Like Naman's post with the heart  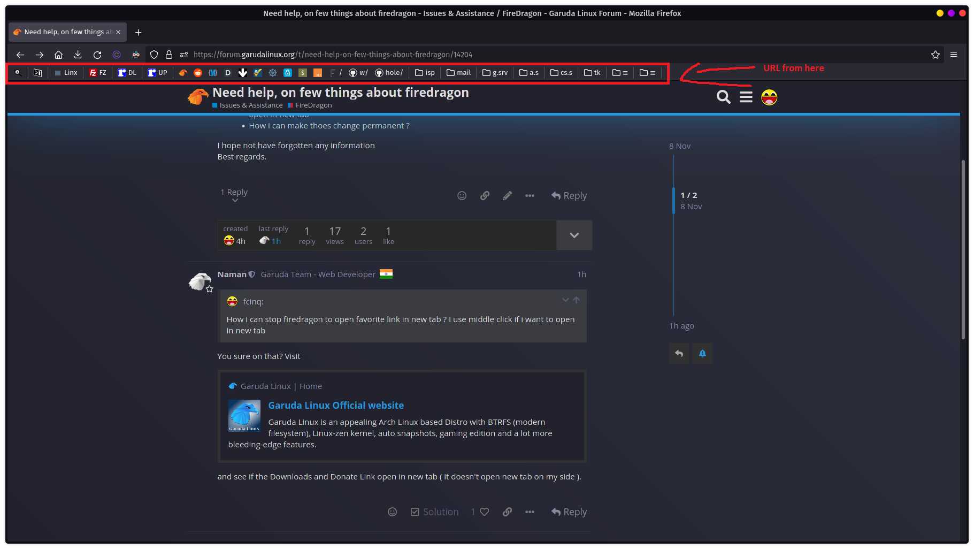pyautogui.click(x=485, y=512)
